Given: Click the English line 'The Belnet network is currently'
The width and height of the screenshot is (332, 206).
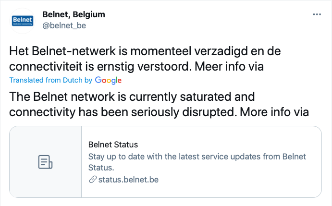Looking at the screenshot, I should pyautogui.click(x=93, y=97).
